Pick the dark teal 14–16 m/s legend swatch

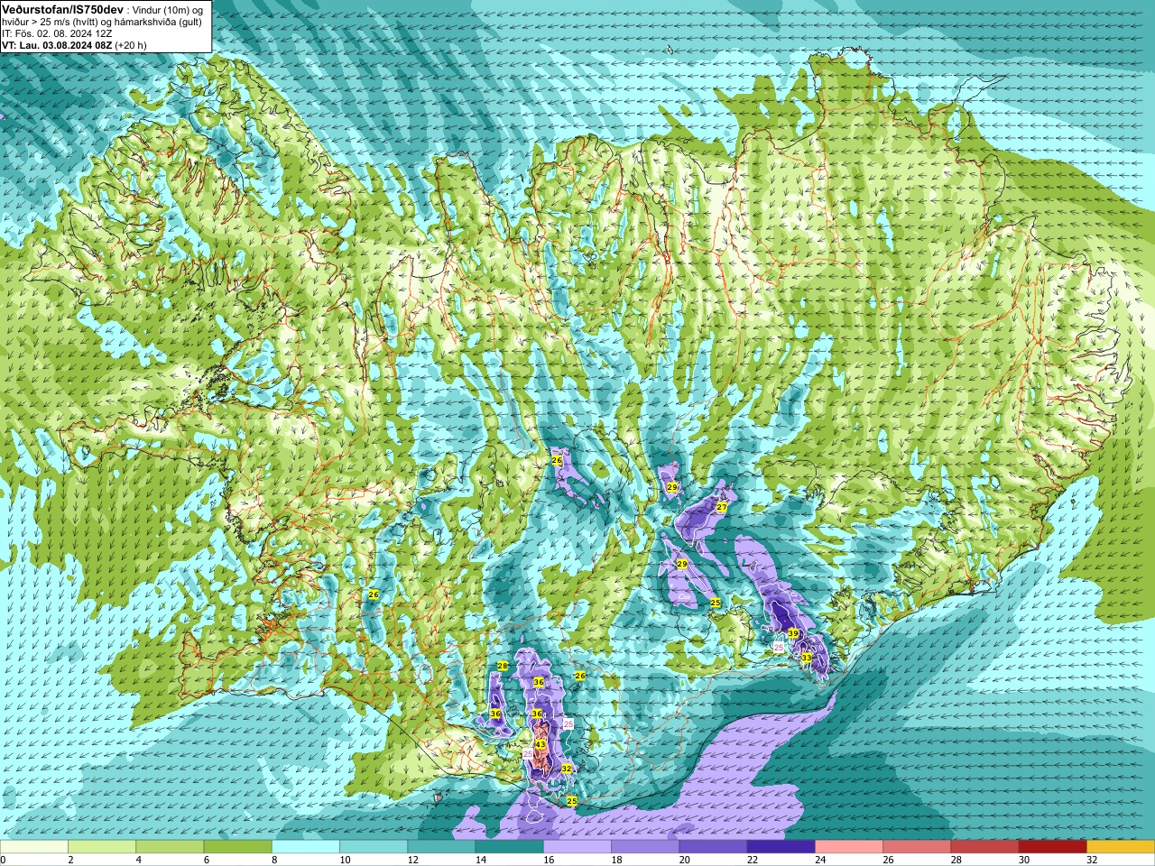click(x=510, y=846)
